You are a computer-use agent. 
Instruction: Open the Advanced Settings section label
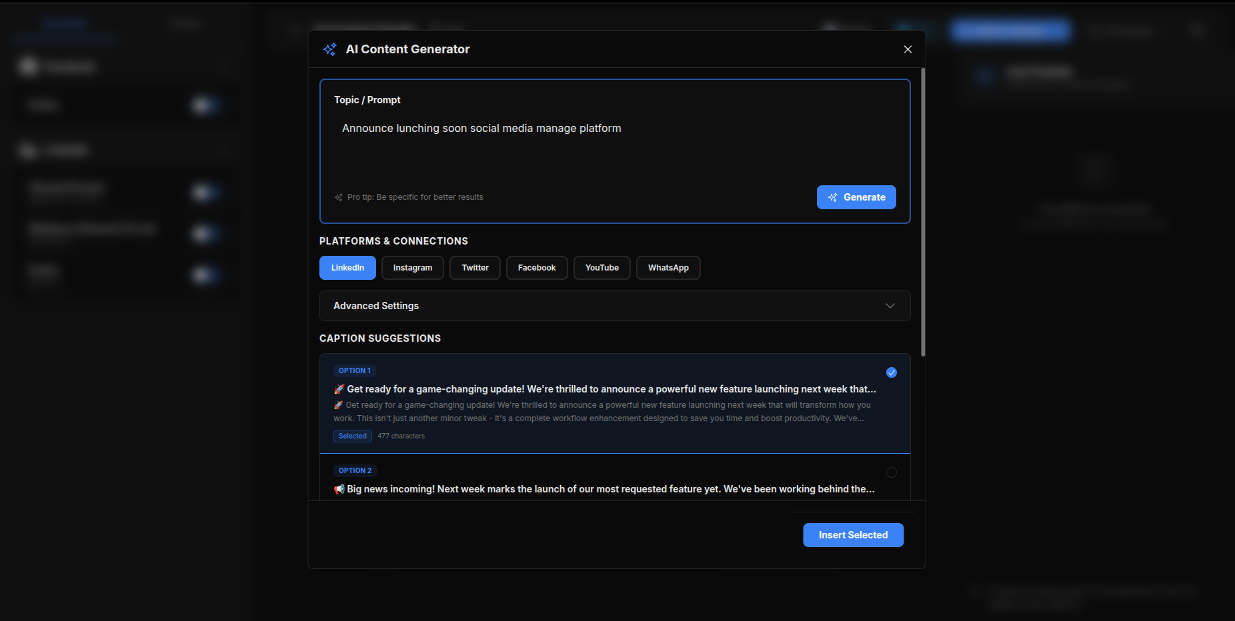point(376,306)
